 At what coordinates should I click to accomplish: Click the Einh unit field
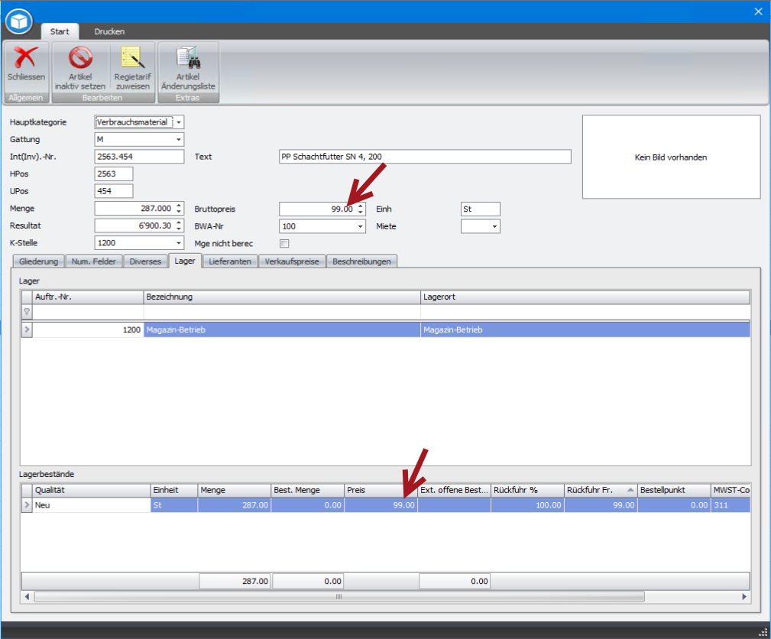click(x=481, y=209)
